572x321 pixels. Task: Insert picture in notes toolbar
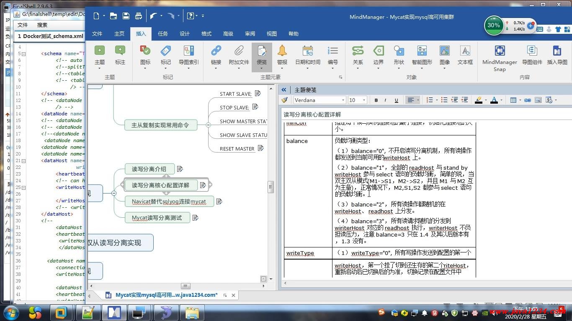(538, 100)
